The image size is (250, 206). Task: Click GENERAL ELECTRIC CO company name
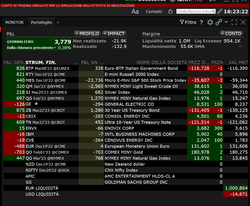tap(129, 104)
